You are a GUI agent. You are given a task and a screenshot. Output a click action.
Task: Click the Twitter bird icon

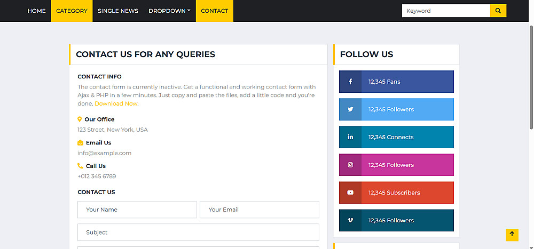click(x=350, y=109)
